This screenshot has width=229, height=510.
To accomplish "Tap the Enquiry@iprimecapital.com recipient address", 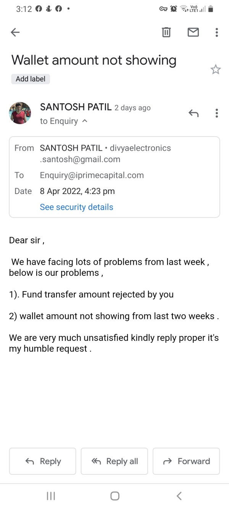I will pyautogui.click(x=92, y=175).
